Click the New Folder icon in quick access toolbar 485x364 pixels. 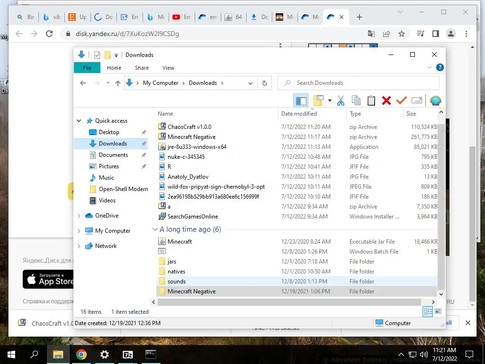tap(108, 55)
